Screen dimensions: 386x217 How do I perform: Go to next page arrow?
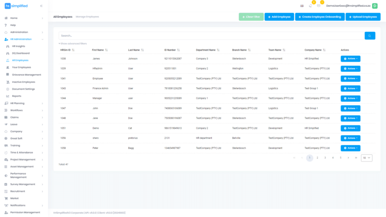[348, 158]
